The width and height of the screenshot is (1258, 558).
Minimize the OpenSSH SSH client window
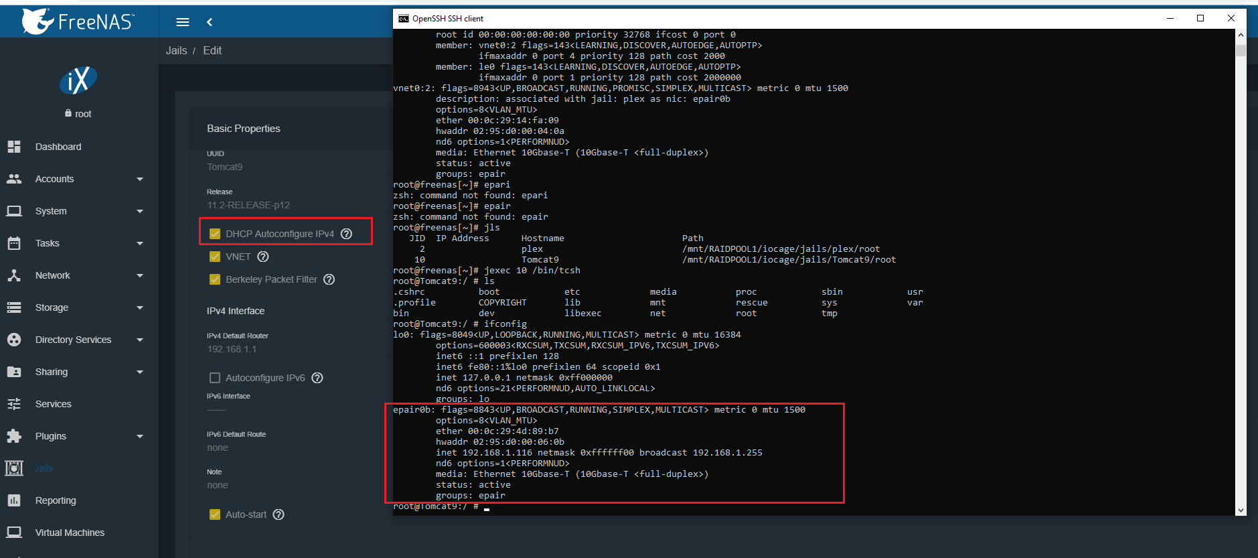[x=1170, y=18]
